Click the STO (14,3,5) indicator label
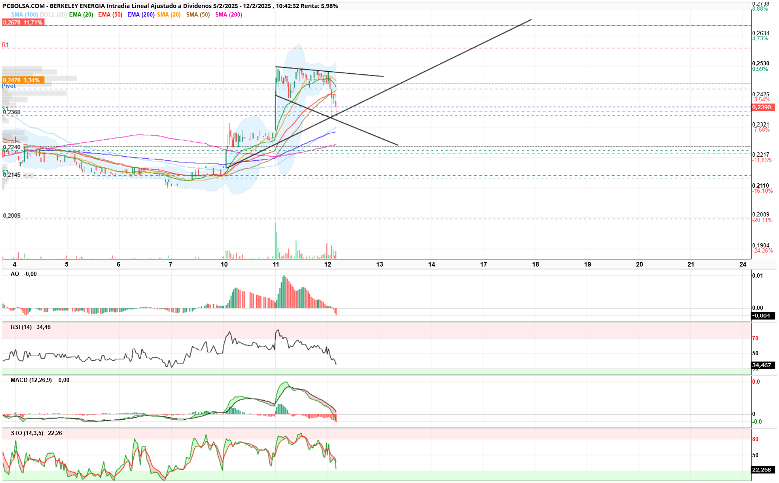Image resolution: width=779 pixels, height=483 pixels. (27, 433)
